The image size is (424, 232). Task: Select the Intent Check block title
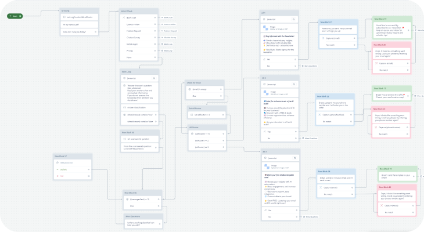pyautogui.click(x=127, y=11)
